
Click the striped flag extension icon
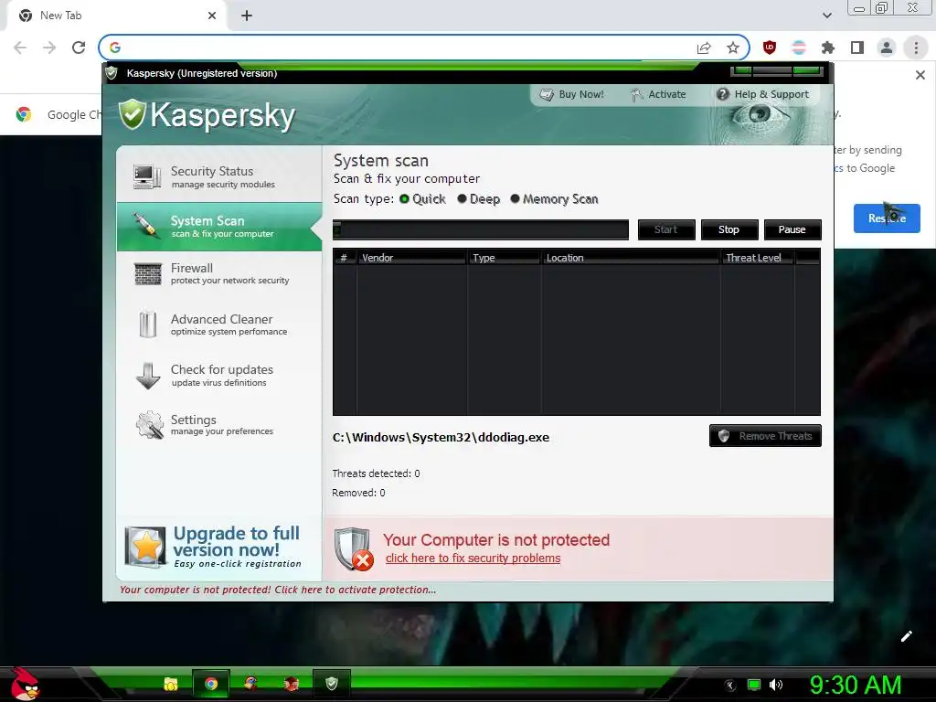(799, 48)
